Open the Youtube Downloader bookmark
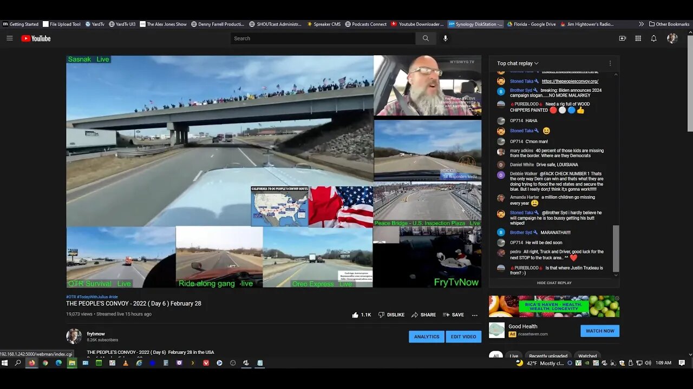The height and width of the screenshot is (389, 693). [417, 24]
